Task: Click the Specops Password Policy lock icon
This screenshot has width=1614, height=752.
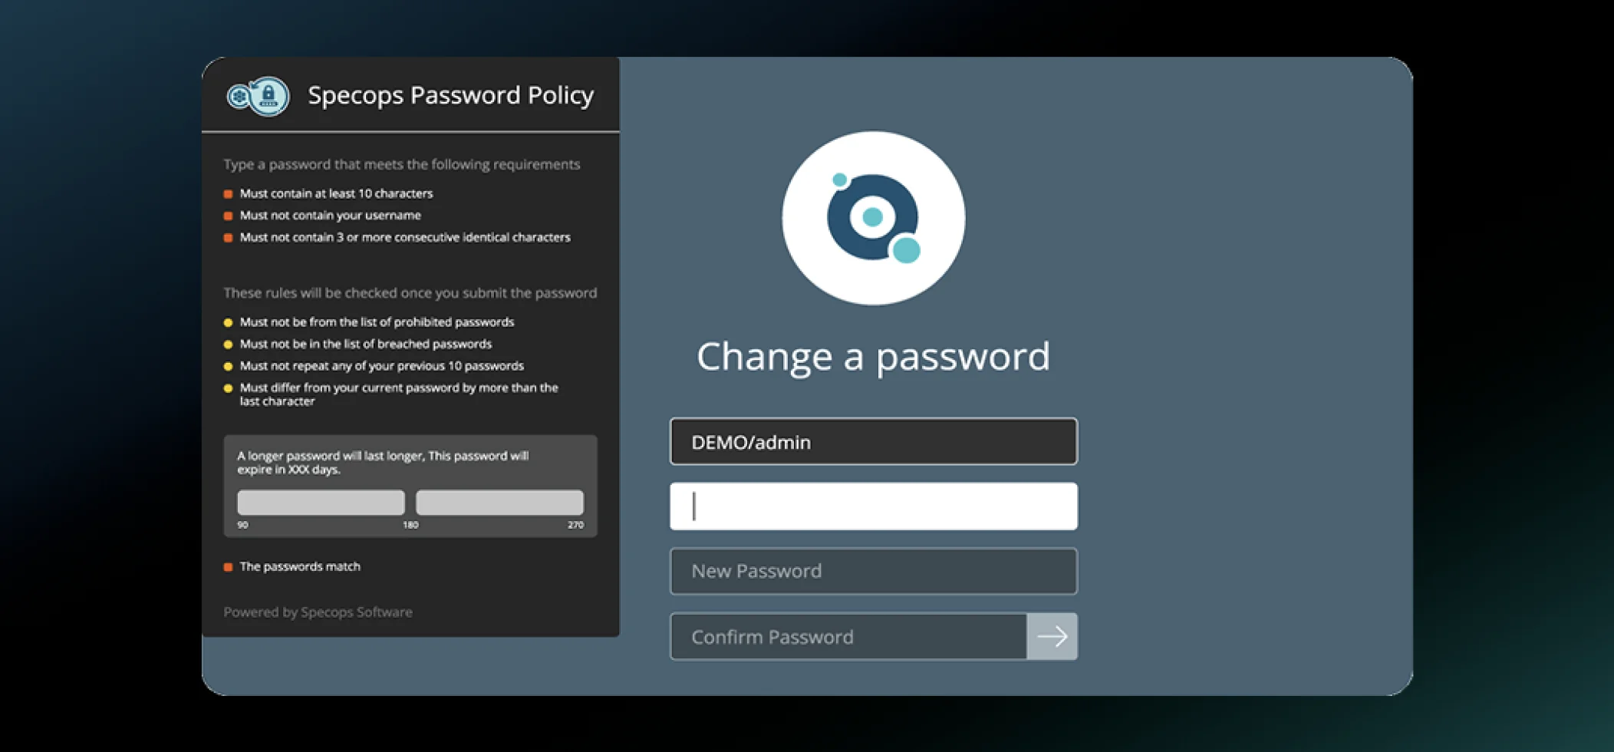Action: point(259,97)
